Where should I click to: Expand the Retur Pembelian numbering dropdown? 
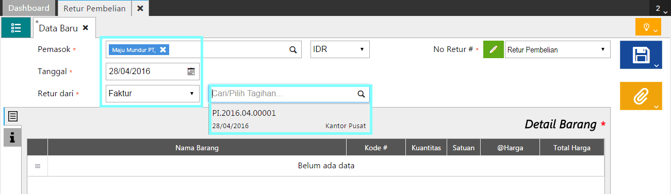pos(558,50)
